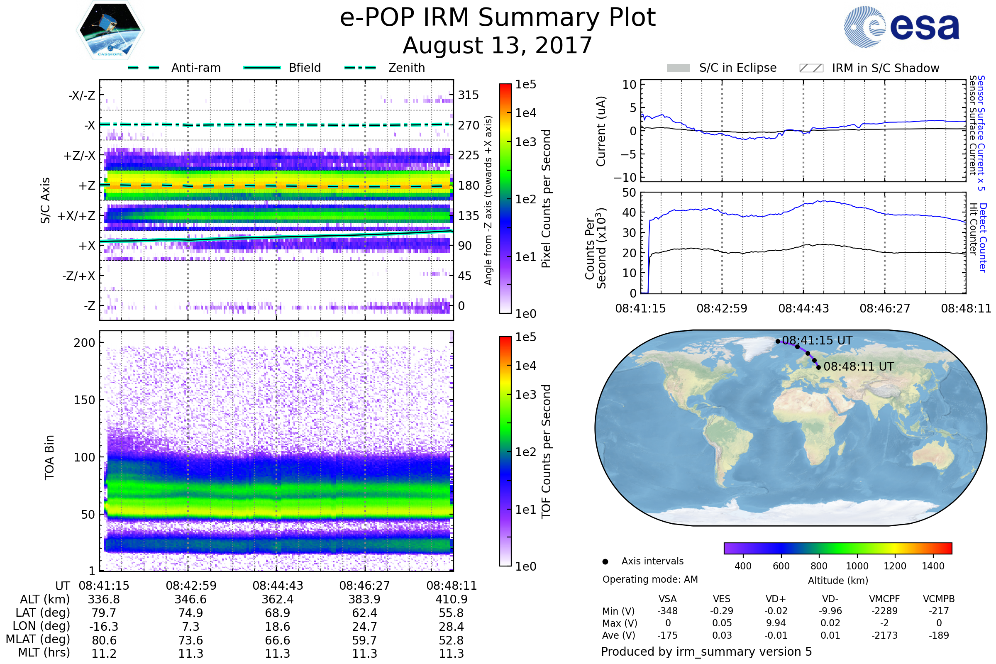Click the +Z axis label on pixel plot
The width and height of the screenshot is (996, 664).
coord(87,186)
